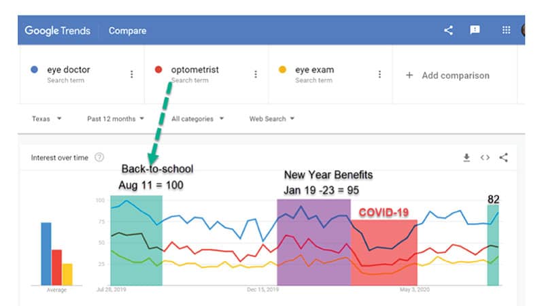The height and width of the screenshot is (306, 544).
Task: Open three-dot menu for optometrist term
Action: click(x=256, y=74)
